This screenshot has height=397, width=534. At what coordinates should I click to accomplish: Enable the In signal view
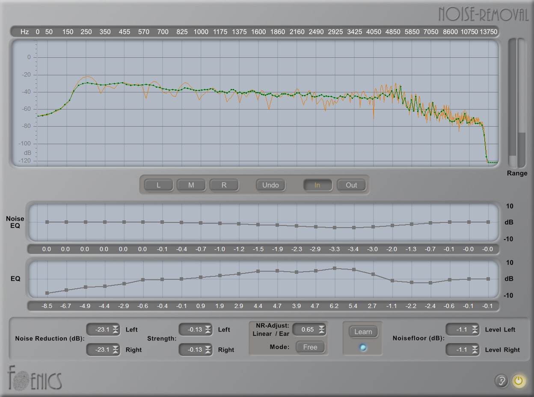[x=317, y=185]
